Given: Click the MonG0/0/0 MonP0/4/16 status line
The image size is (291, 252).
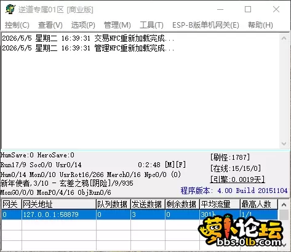Looking at the screenshot, I should tap(56, 192).
